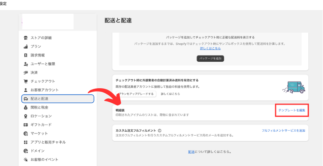Click the person icon beside お客様アカウント
Screen dimensions: 323x166
click(x=25, y=90)
